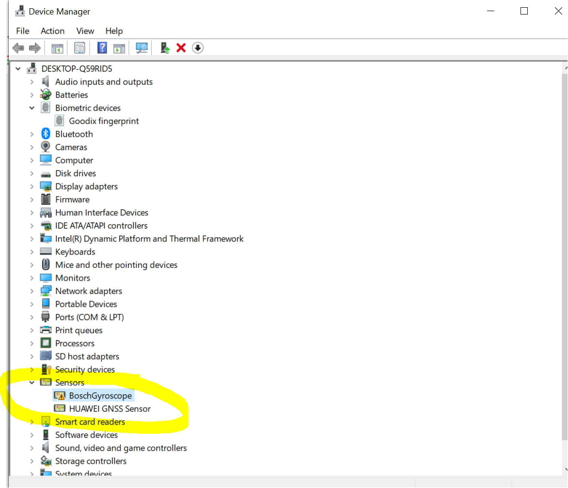The height and width of the screenshot is (488, 568).
Task: Expand Sound, video and game controllers
Action: (x=32, y=448)
